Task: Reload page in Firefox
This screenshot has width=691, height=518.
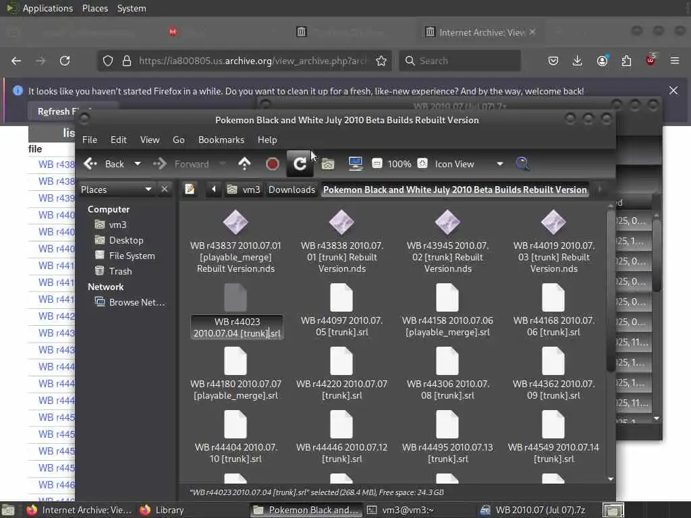Action: click(65, 61)
